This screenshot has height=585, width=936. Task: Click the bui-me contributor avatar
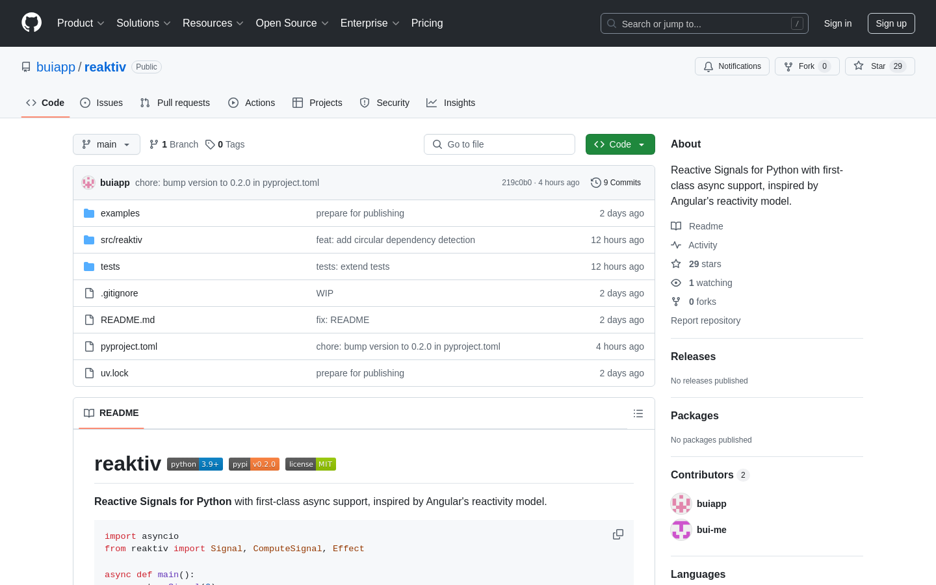681,530
